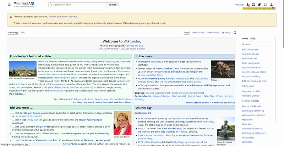Click the 7,242,038 articles count link
This screenshot has width=284, height=146.
pyautogui.click(x=125, y=49)
